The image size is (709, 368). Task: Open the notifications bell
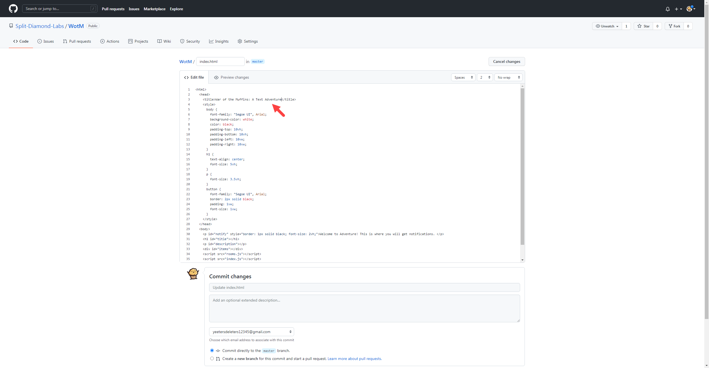[668, 9]
